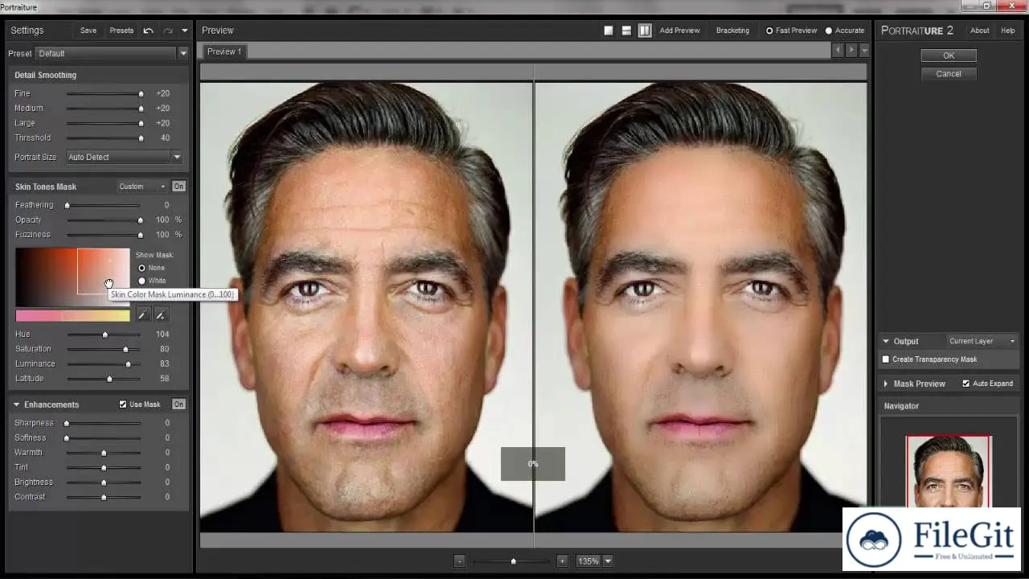This screenshot has width=1029, height=579.
Task: Click Bracketing option
Action: tap(732, 31)
